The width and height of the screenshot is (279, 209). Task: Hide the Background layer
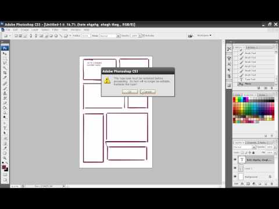(x=235, y=176)
